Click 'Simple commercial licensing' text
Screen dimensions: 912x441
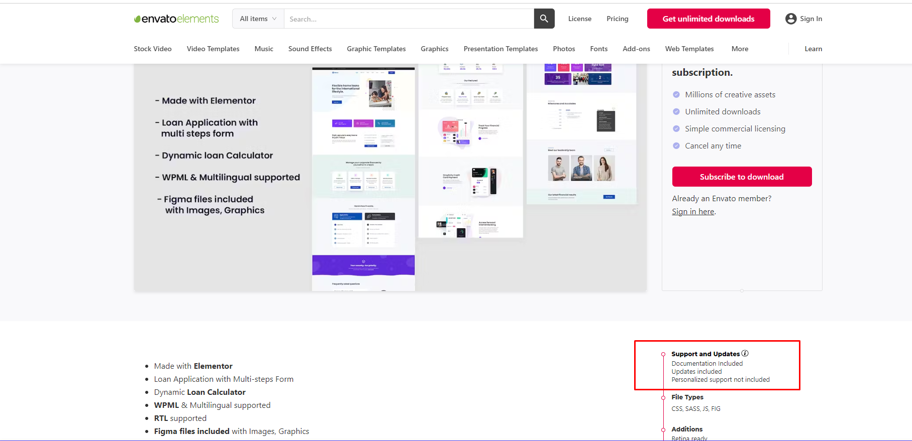tap(735, 129)
